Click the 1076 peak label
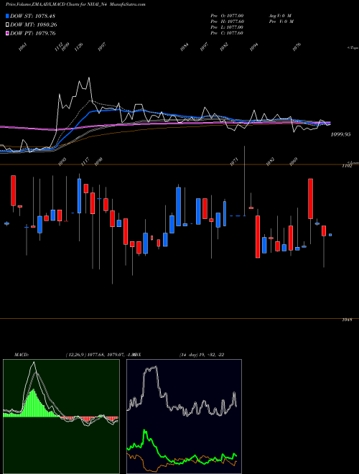The height and width of the screenshot is (474, 359). coord(297,47)
